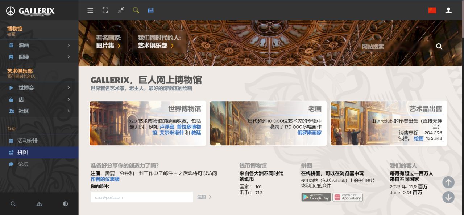
Task: Open the 世界博物馆 card thumbnail
Action: click(148, 123)
